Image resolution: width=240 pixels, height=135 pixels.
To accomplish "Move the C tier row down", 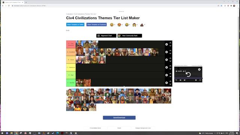I will (x=170, y=69).
